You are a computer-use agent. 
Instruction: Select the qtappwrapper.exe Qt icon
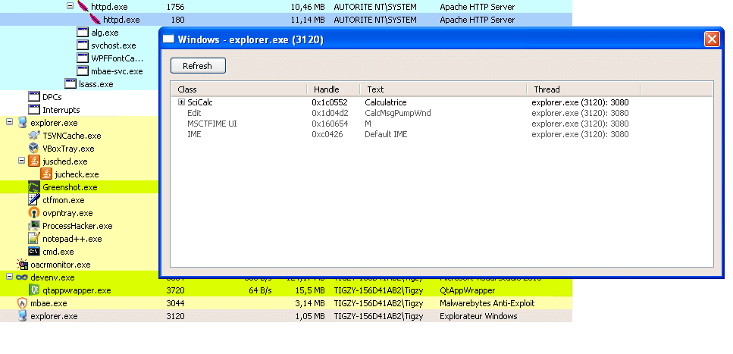(34, 290)
